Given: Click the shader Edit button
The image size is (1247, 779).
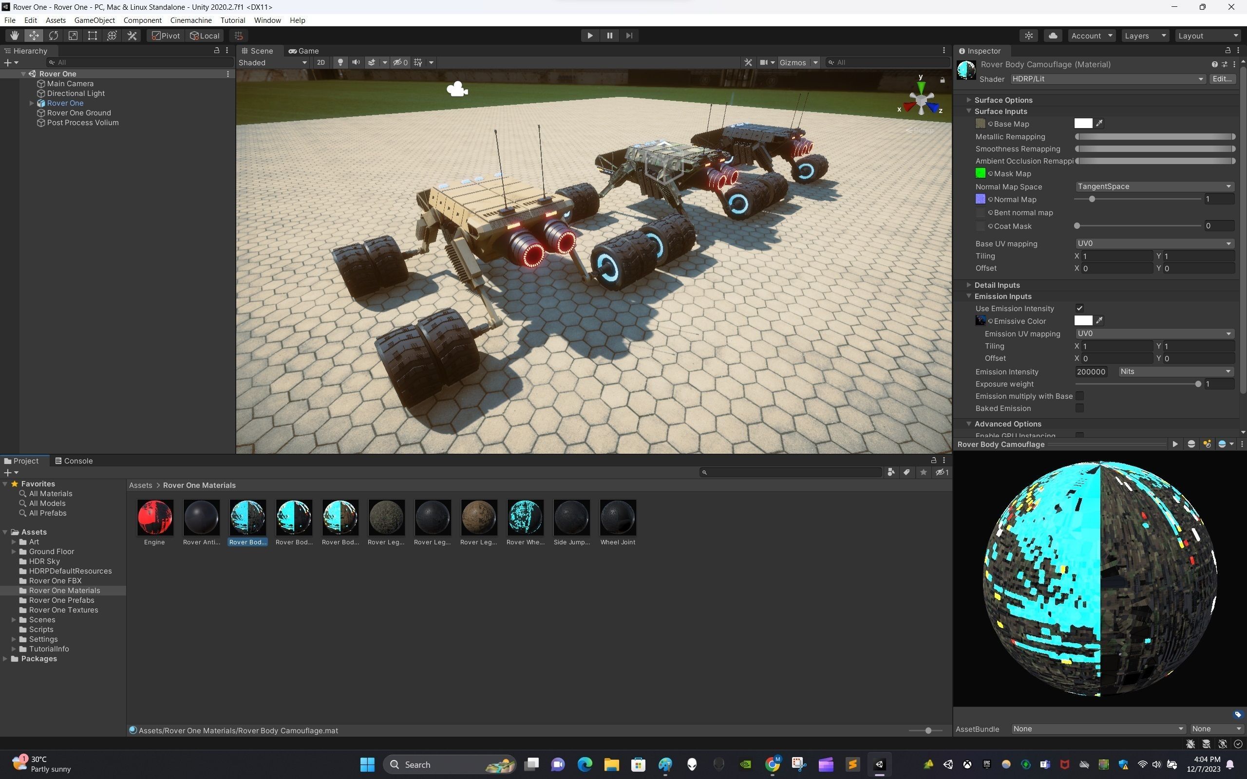Looking at the screenshot, I should coord(1222,79).
